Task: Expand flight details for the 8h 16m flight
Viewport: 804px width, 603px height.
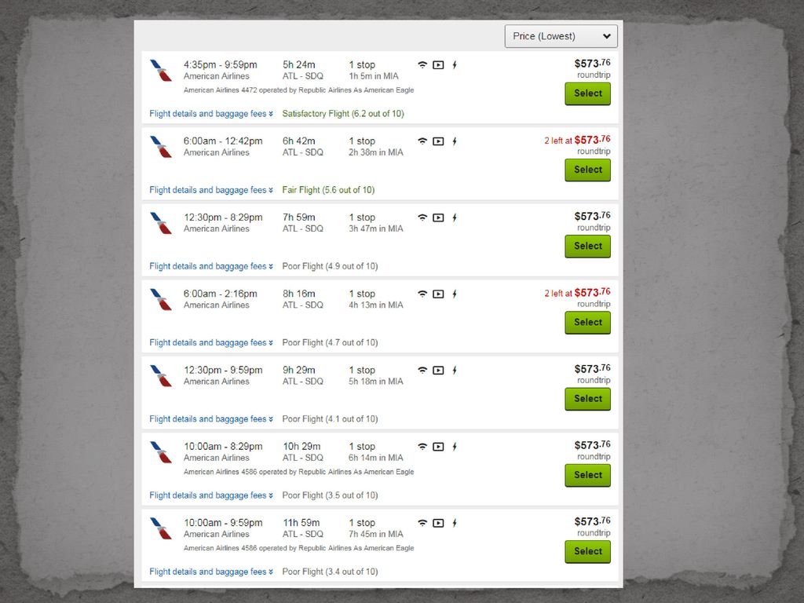Action: (211, 343)
